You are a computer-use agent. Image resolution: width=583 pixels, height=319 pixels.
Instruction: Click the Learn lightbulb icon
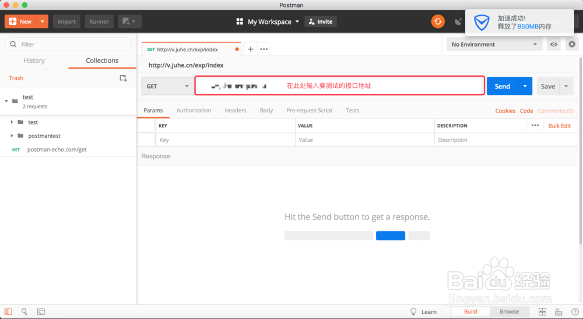point(413,311)
